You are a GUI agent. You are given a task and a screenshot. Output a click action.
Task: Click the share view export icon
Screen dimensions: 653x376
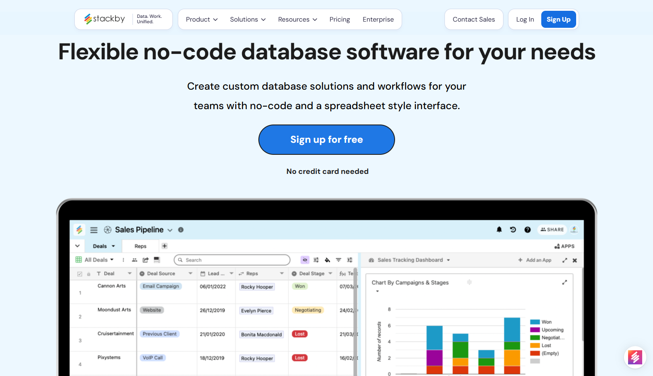click(x=145, y=260)
